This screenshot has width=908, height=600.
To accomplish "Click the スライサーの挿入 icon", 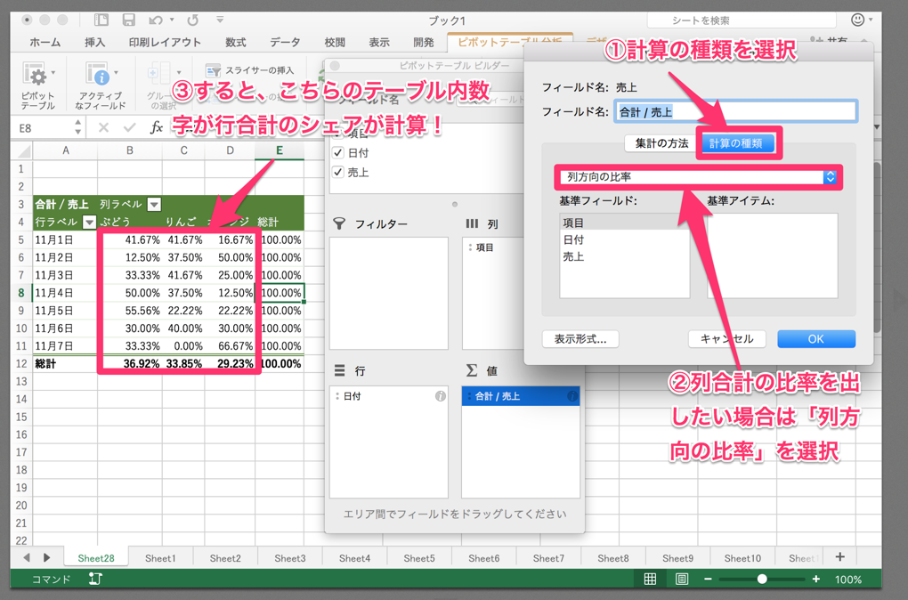I will coord(213,70).
